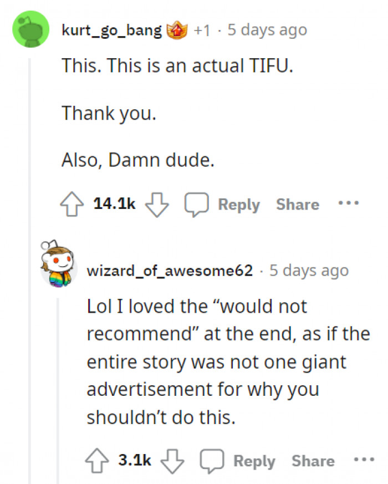The width and height of the screenshot is (388, 484).
Task: Downvote wizard_of_awesome62's comment
Action: pos(173,461)
